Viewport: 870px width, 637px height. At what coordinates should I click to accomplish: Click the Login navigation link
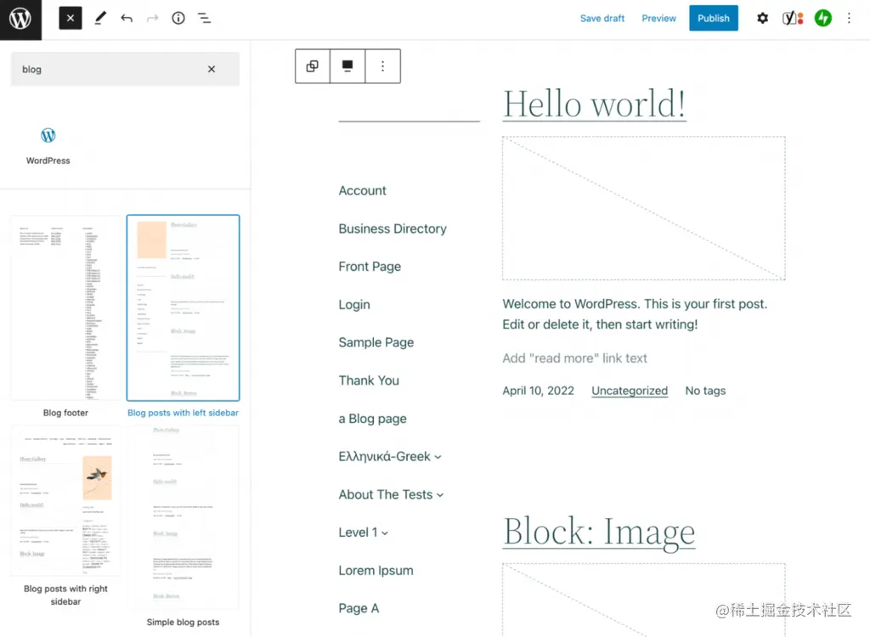click(354, 305)
